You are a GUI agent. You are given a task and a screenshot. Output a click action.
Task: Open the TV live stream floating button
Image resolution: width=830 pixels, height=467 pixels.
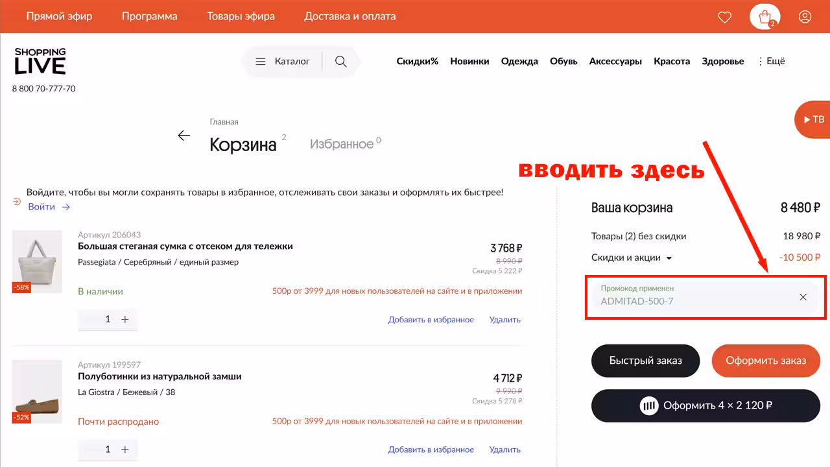(813, 119)
